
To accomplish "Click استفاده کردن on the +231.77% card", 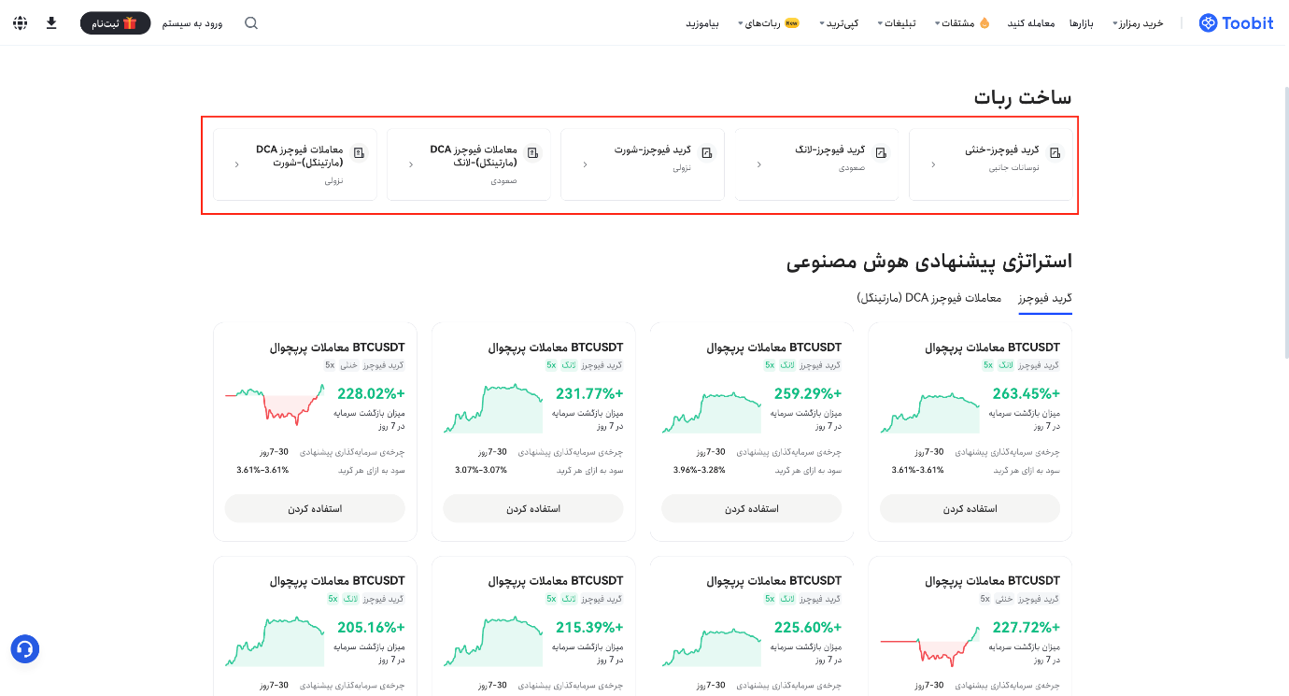I will [532, 508].
